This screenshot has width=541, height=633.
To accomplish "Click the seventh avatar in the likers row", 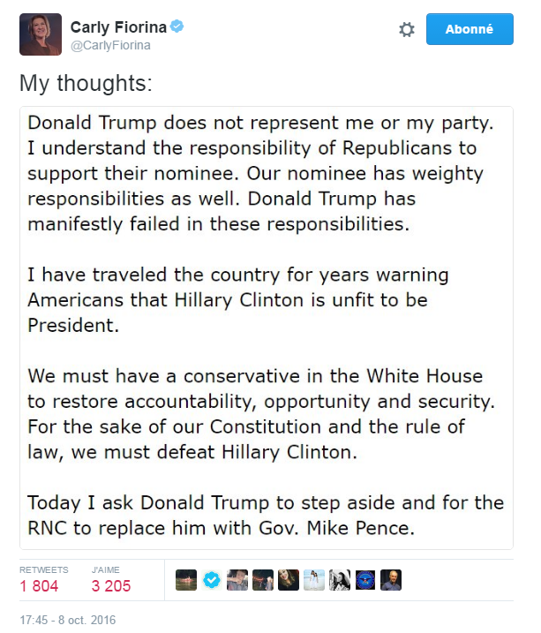I will click(x=340, y=580).
